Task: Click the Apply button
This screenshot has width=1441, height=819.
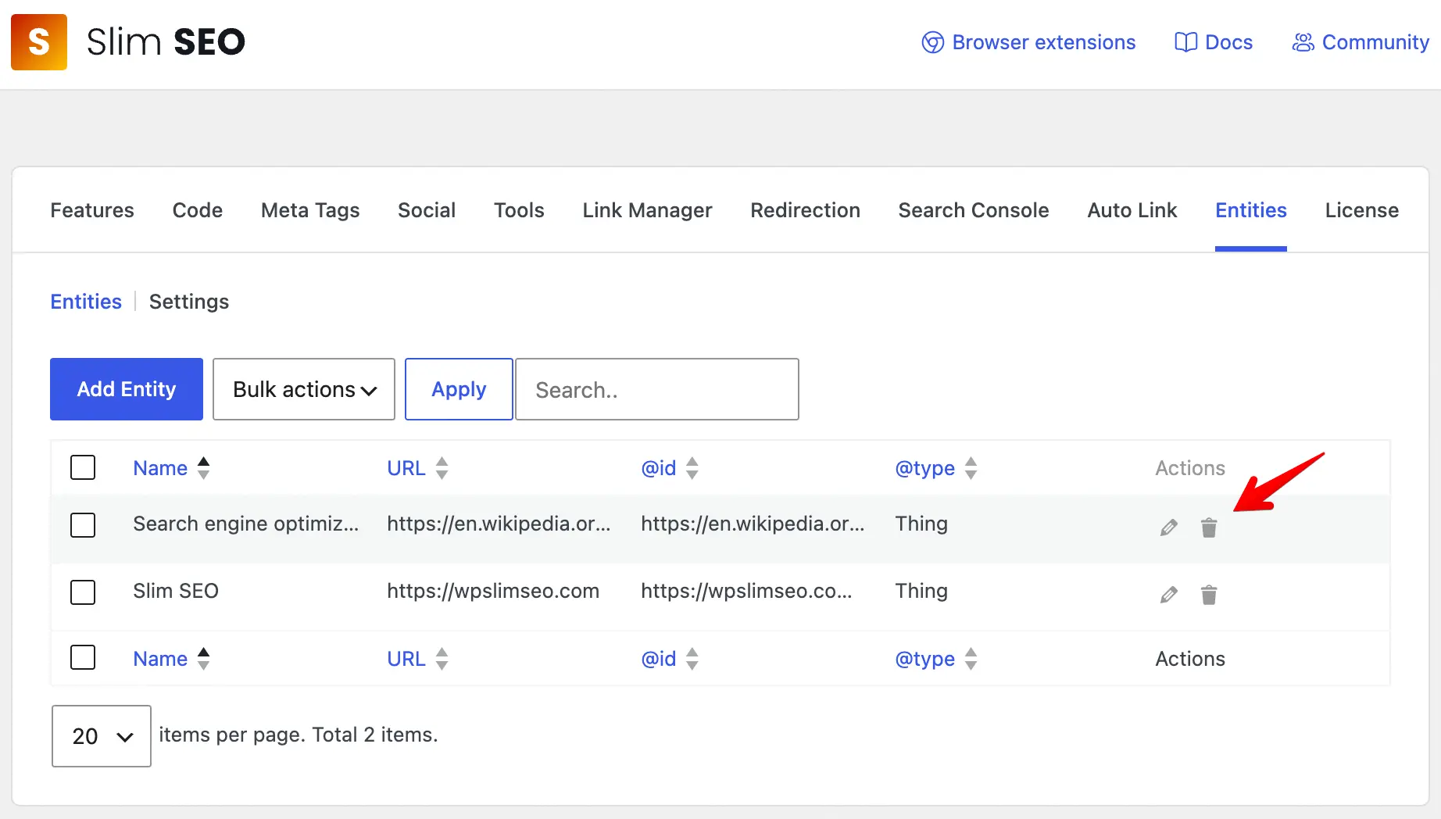Action: pyautogui.click(x=459, y=389)
